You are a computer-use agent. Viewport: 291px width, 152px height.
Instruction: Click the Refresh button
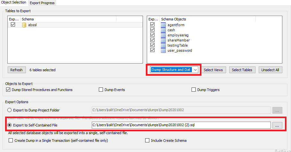click(x=17, y=70)
